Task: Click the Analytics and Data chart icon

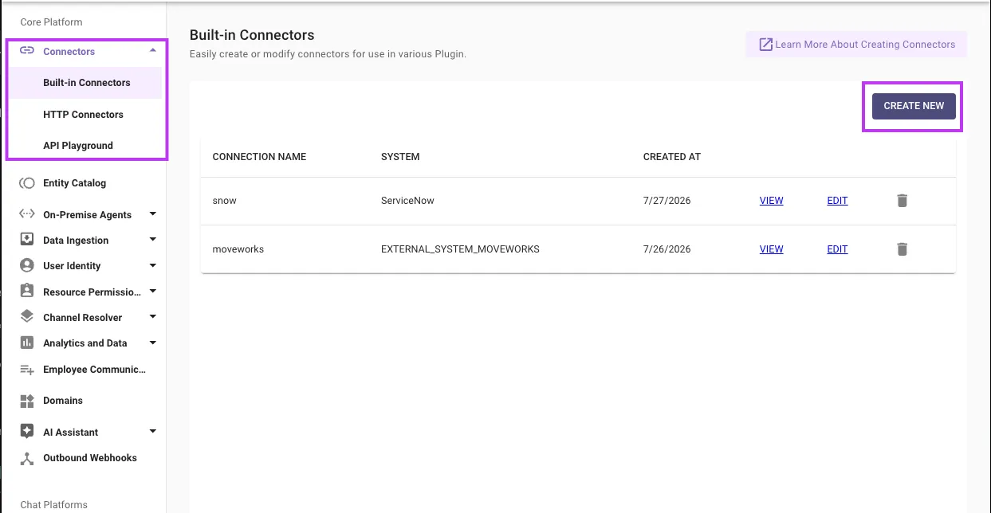Action: (27, 343)
